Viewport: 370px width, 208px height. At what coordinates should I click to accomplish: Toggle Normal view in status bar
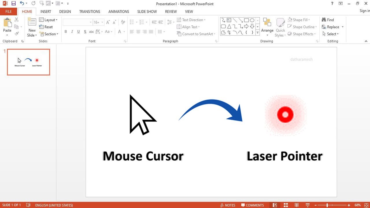pyautogui.click(x=275, y=205)
